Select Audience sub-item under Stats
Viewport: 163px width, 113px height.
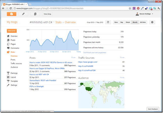click(14, 67)
